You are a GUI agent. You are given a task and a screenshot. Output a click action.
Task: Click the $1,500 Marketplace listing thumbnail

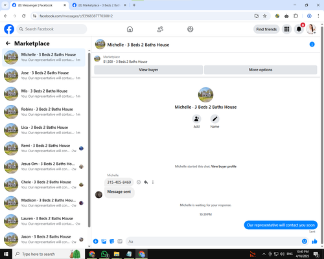coord(97,59)
